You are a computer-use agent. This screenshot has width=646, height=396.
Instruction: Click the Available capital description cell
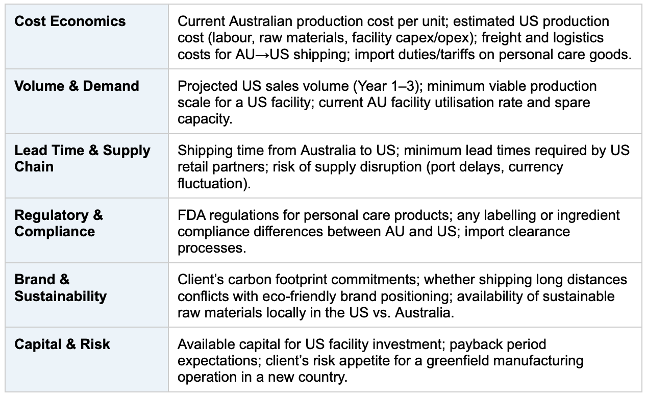(405, 359)
